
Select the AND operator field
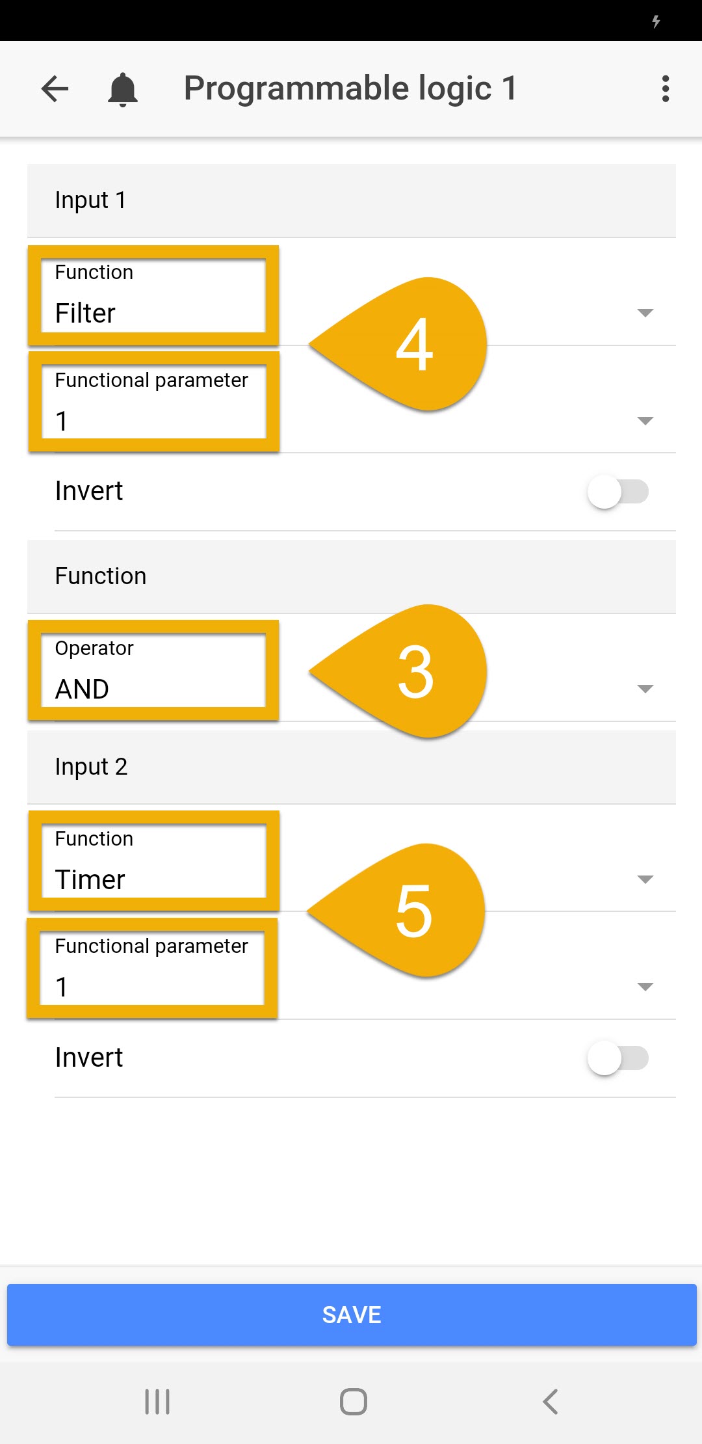[x=153, y=671]
